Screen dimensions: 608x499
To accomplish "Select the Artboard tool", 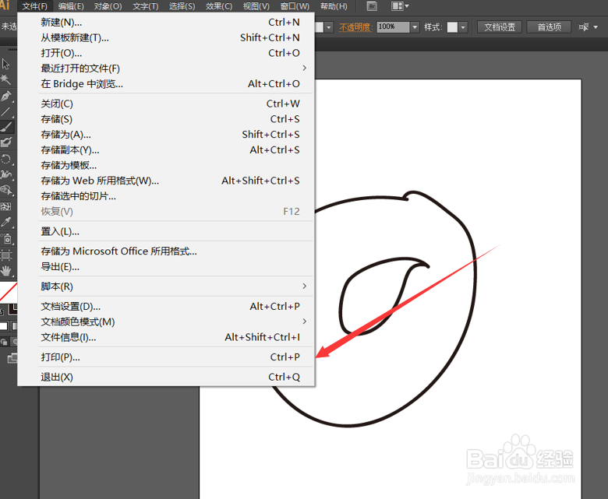I will coord(5,255).
